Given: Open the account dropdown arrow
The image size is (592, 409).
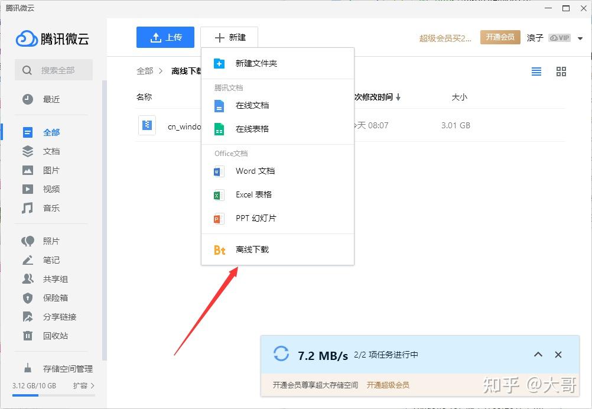Looking at the screenshot, I should pos(580,38).
